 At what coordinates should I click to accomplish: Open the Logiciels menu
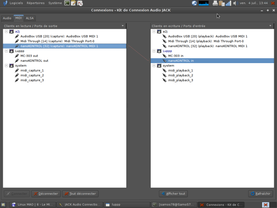(x=16, y=3)
